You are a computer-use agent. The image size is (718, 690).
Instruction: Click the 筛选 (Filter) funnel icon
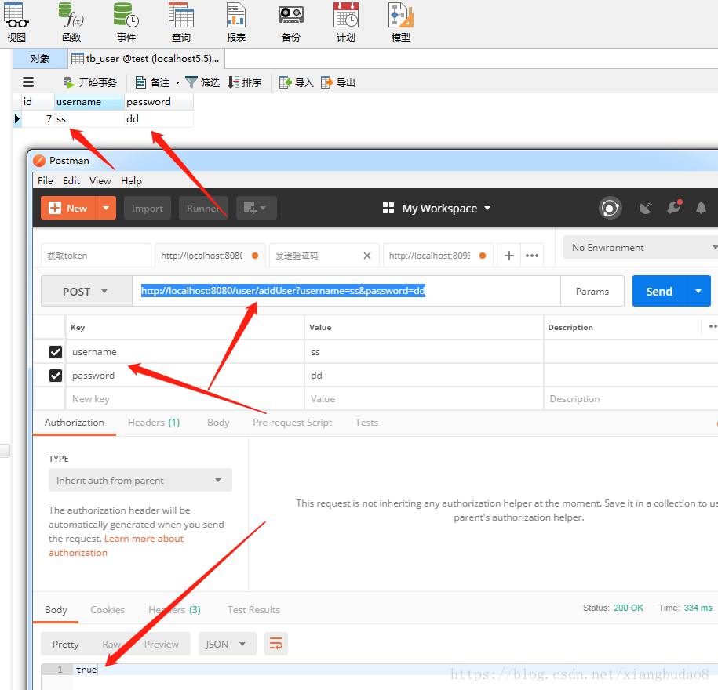(x=191, y=82)
